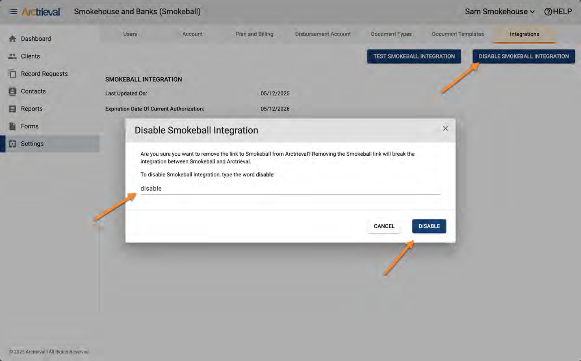
Task: Open the Plan and Billing tab
Action: [x=254, y=34]
